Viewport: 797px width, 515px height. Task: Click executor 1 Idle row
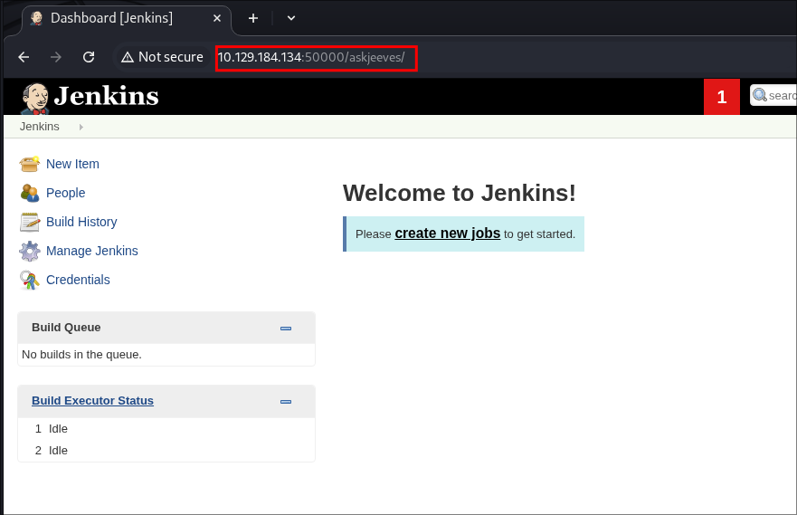[x=166, y=429]
